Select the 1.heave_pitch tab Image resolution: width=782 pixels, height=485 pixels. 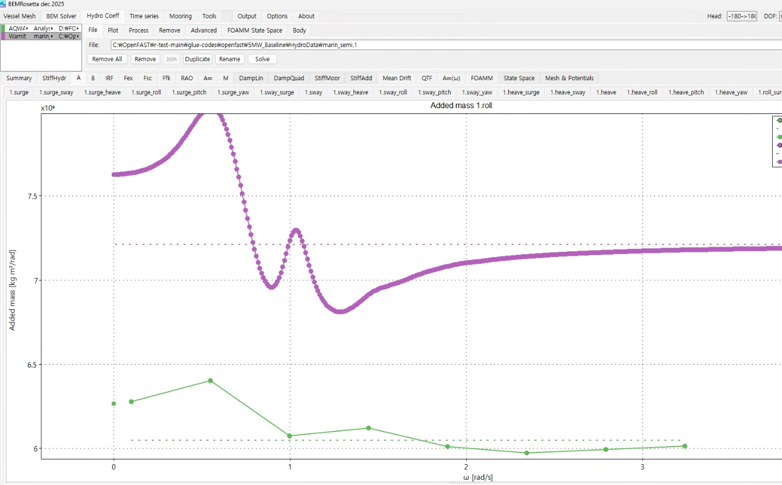click(x=686, y=92)
